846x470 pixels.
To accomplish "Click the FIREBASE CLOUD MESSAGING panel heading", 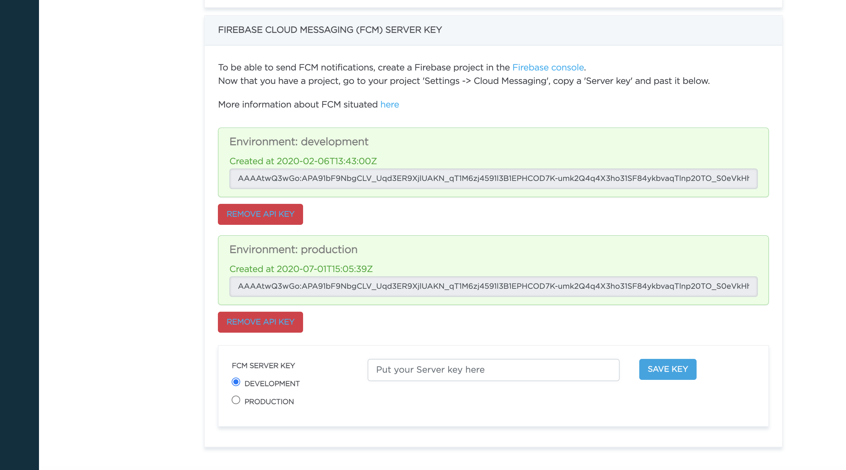I will (330, 29).
